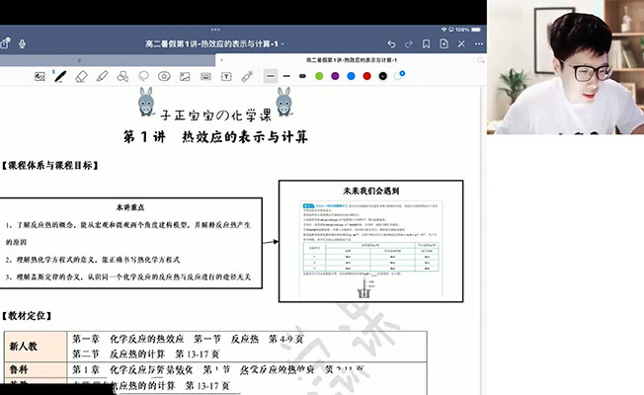Select the Pen tool
The width and height of the screenshot is (644, 395).
60,76
